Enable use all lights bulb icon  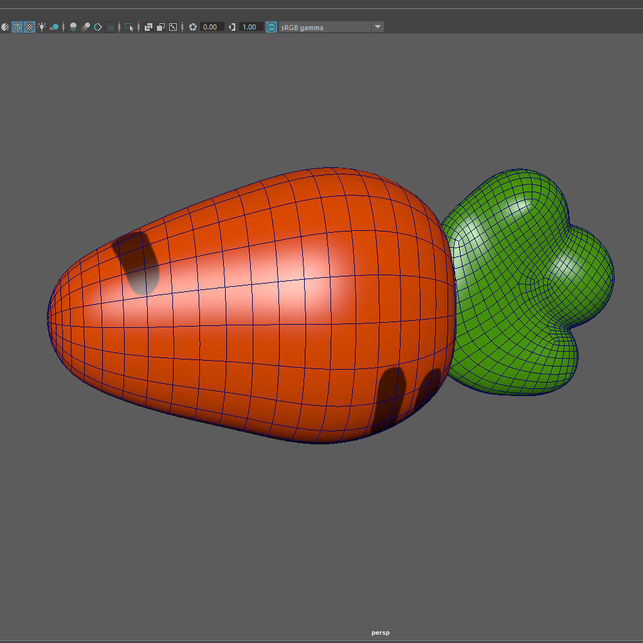[x=42, y=27]
